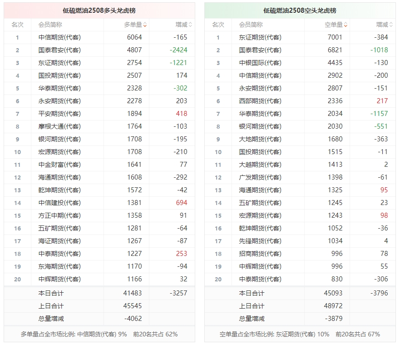This screenshot has height=345, width=400.
Task: Select 华泰期货(代客) in short table rank 7
Action: [260, 114]
